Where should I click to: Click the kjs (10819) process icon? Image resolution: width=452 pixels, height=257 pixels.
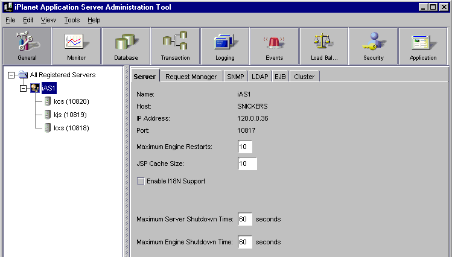[48, 115]
